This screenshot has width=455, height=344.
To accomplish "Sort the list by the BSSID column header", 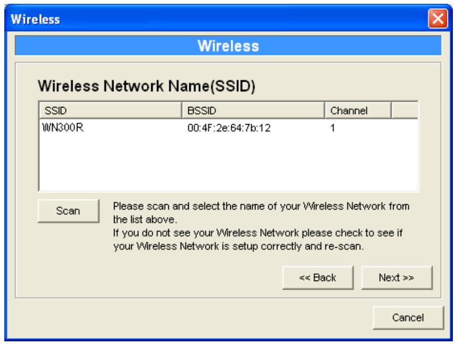I will click(253, 110).
